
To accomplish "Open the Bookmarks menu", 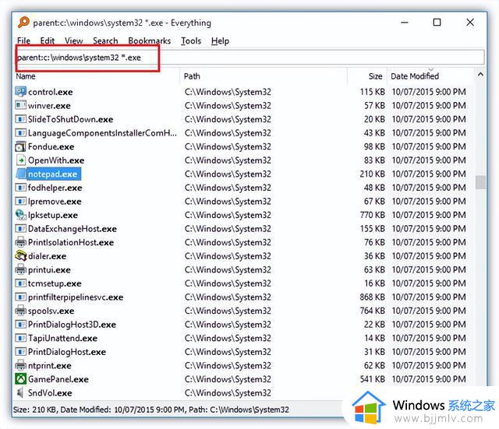I will coord(149,40).
